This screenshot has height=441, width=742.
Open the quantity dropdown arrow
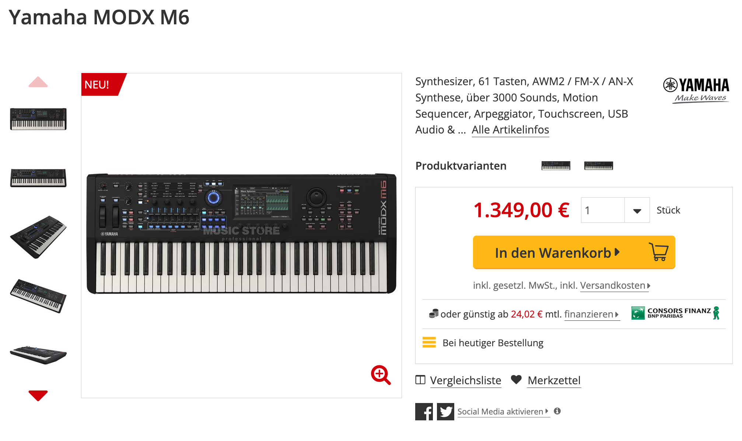pos(637,211)
